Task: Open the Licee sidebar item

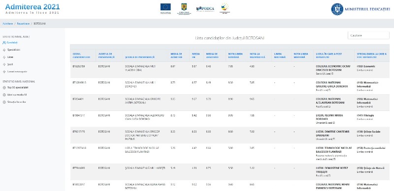Action: [x=10, y=57]
